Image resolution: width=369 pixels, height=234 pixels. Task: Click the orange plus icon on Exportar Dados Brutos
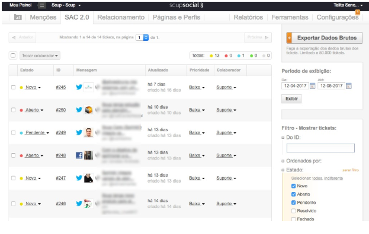289,38
